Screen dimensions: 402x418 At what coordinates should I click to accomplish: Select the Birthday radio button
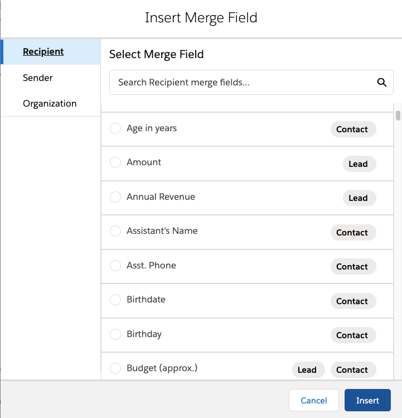click(x=115, y=334)
